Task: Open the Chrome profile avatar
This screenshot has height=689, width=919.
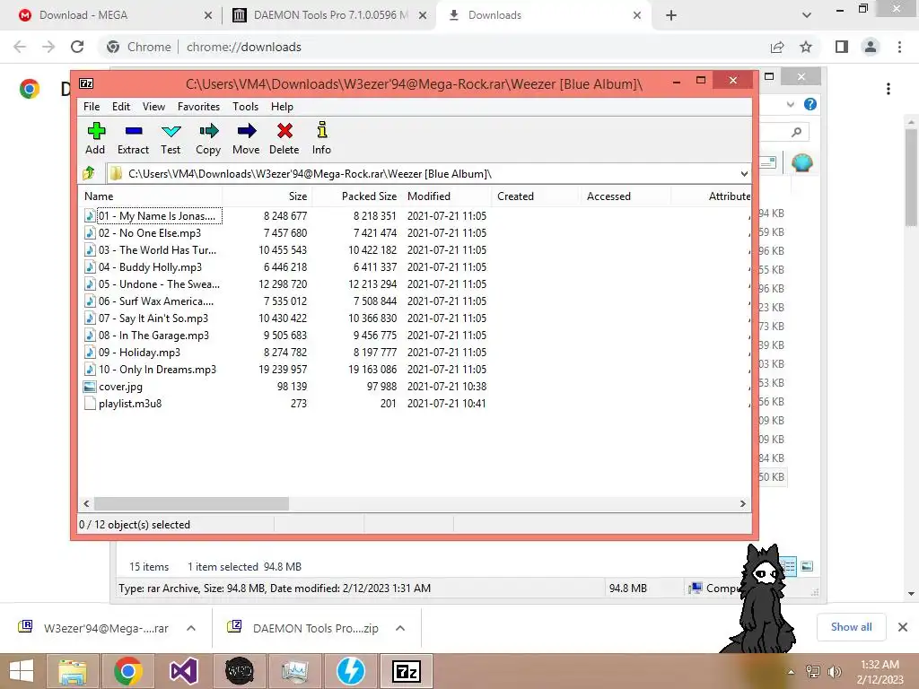Action: pyautogui.click(x=871, y=47)
